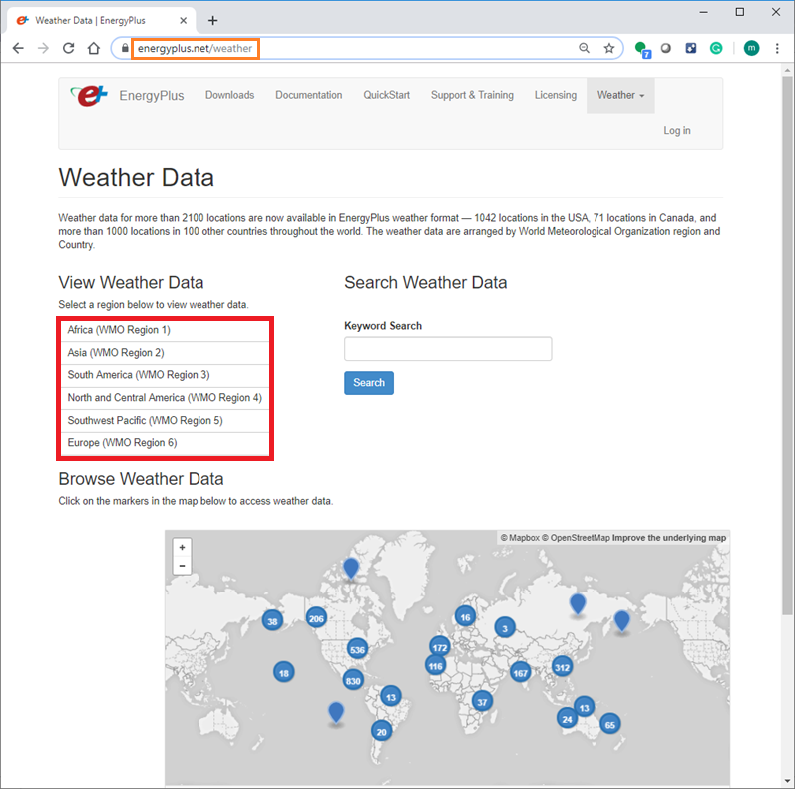Click the map cluster marker 37

tap(482, 702)
